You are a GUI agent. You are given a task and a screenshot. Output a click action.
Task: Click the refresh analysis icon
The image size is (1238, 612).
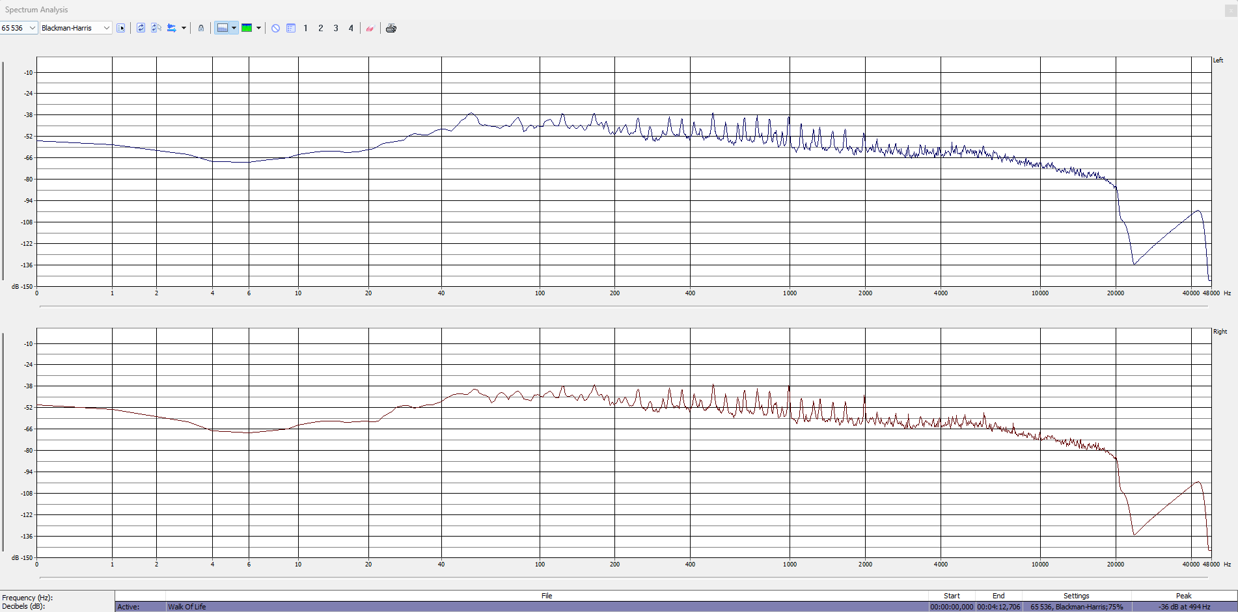click(141, 28)
